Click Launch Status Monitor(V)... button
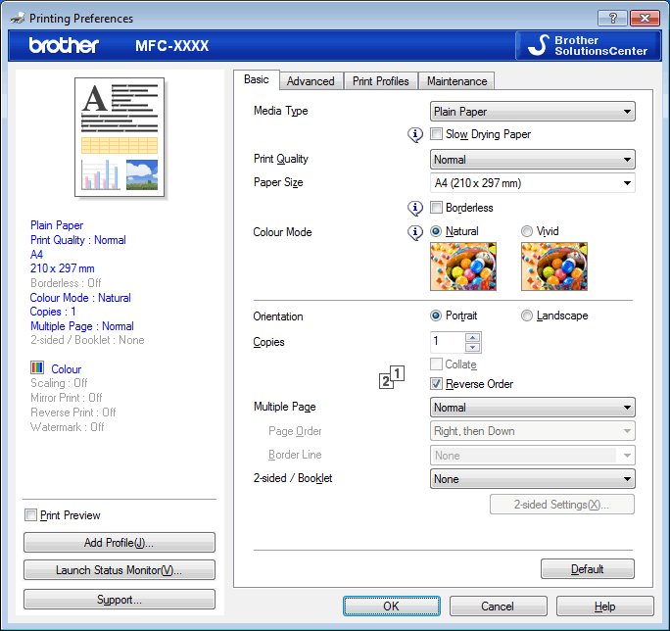Viewport: 670px width, 631px height. (x=120, y=570)
